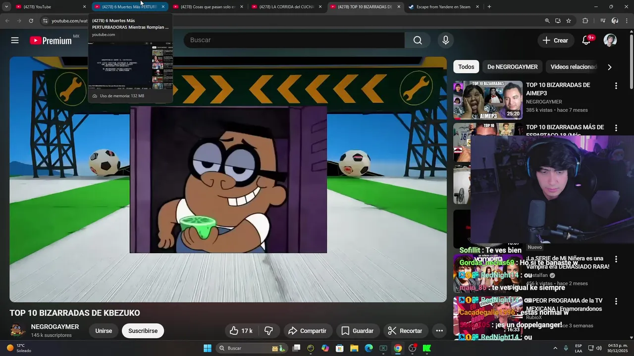
Task: Switch to Escape from Yandere Steam tab
Action: [444, 7]
